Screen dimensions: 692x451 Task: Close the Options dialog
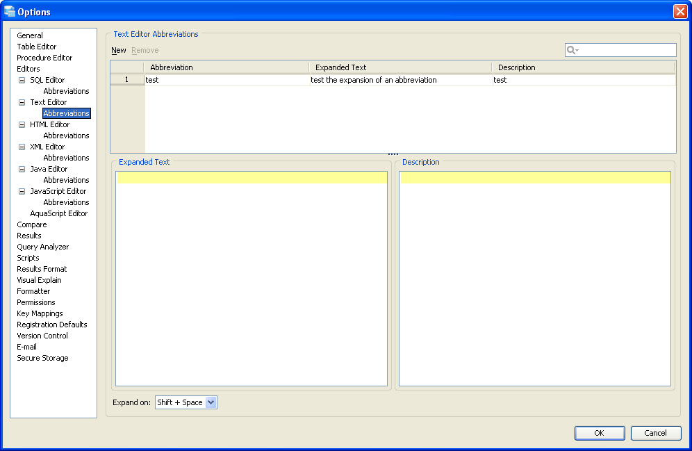(x=680, y=12)
